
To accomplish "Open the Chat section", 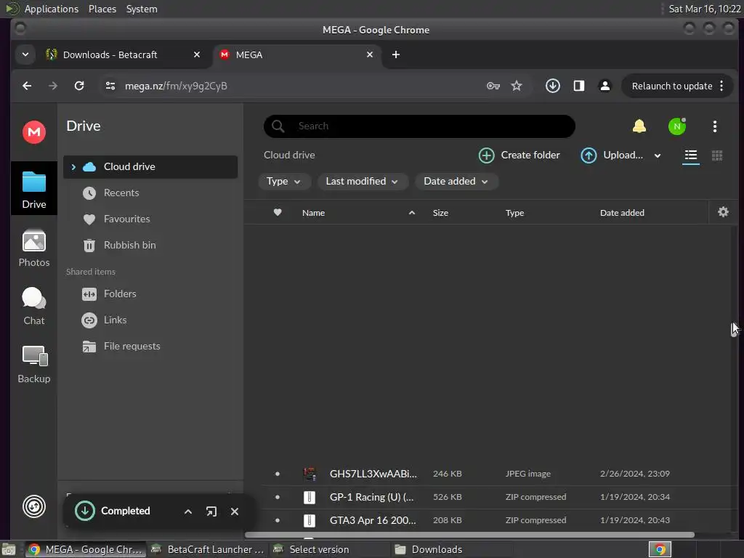I will coord(34,307).
